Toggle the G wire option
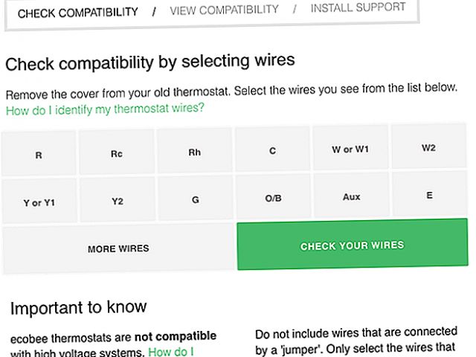Screen dimensions: 476x357 (x=195, y=199)
